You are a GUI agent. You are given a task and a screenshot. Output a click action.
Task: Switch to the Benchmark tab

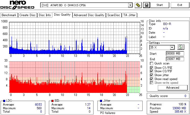click(9, 15)
